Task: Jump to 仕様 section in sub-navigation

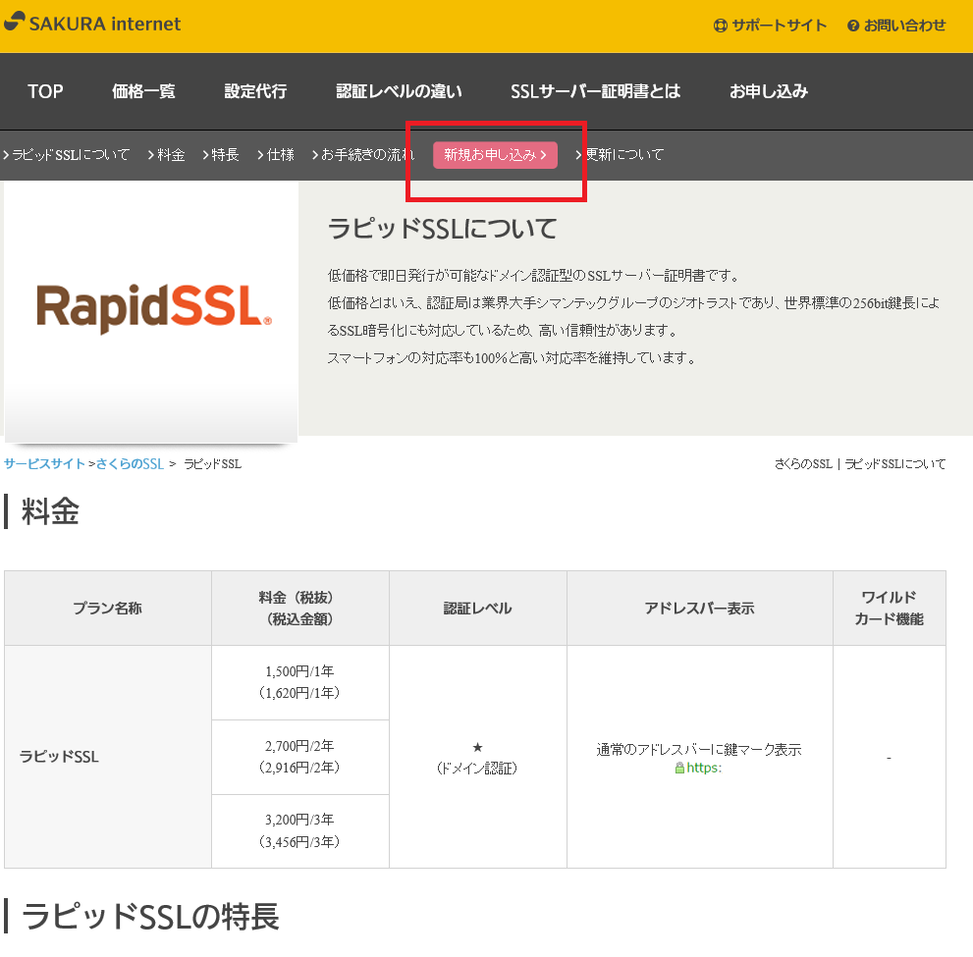Action: 276,154
